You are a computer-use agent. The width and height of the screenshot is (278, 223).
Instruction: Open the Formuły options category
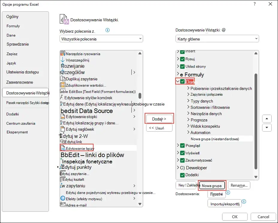click(x=13, y=26)
